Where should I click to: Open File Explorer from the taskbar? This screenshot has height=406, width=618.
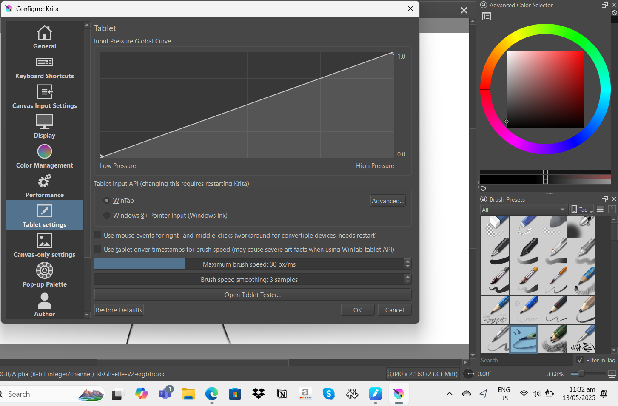click(x=188, y=394)
